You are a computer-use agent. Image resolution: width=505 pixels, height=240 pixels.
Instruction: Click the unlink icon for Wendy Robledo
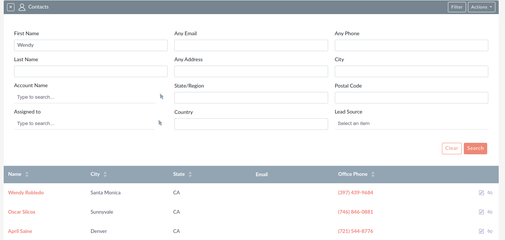[490, 193]
